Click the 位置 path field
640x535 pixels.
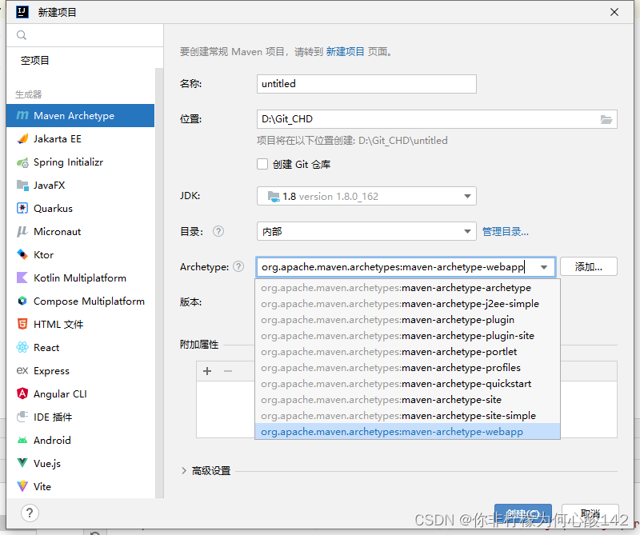437,119
